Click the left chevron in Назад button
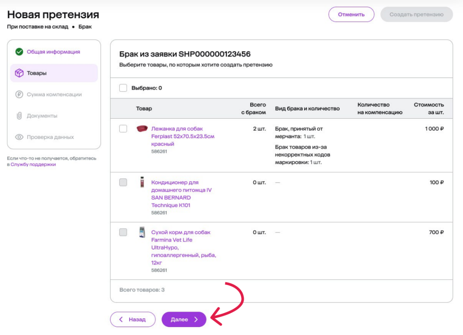 coord(121,320)
